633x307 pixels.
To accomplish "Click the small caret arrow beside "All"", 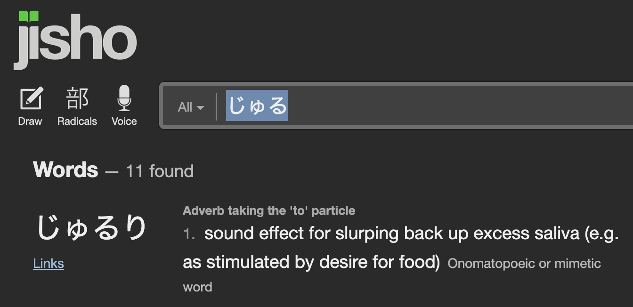I will (x=201, y=108).
